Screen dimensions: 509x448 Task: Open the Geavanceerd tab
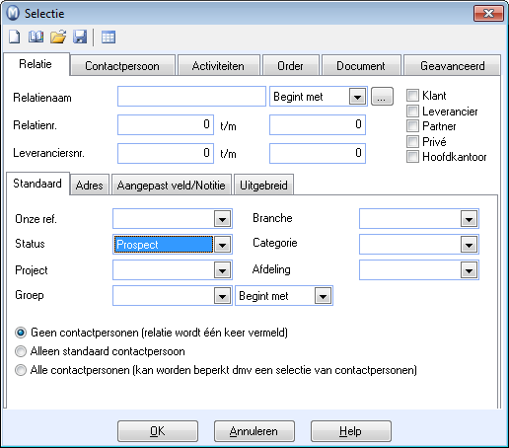pos(452,66)
